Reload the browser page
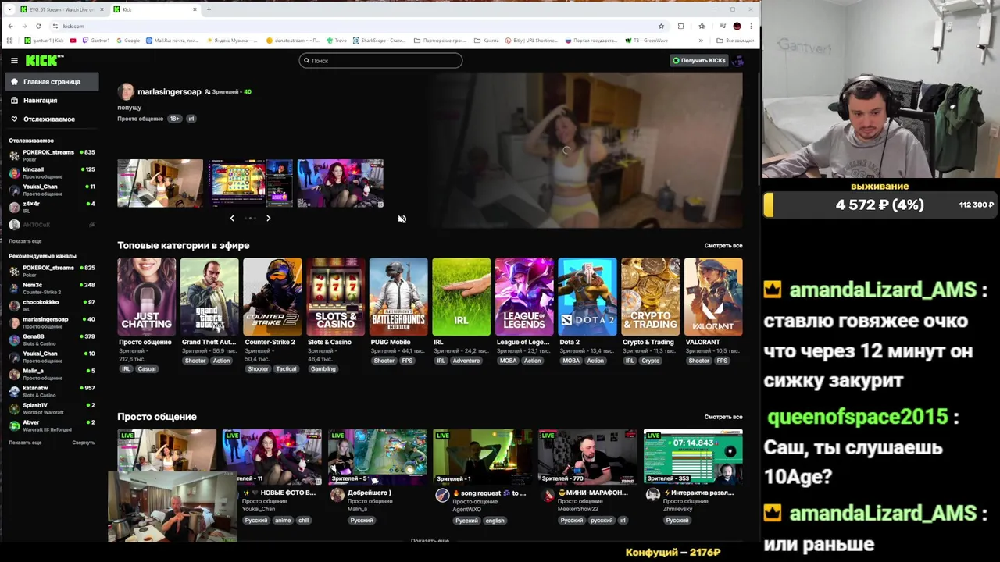This screenshot has width=1000, height=562. coord(38,26)
